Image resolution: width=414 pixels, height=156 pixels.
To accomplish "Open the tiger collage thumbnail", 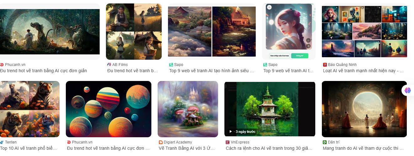I will coord(30,109).
